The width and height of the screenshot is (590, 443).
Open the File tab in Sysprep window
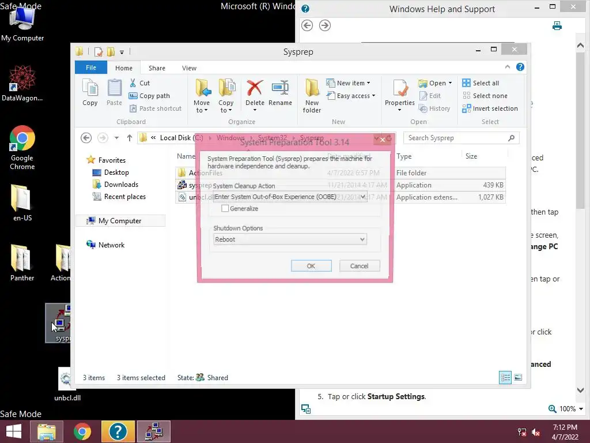(91, 67)
